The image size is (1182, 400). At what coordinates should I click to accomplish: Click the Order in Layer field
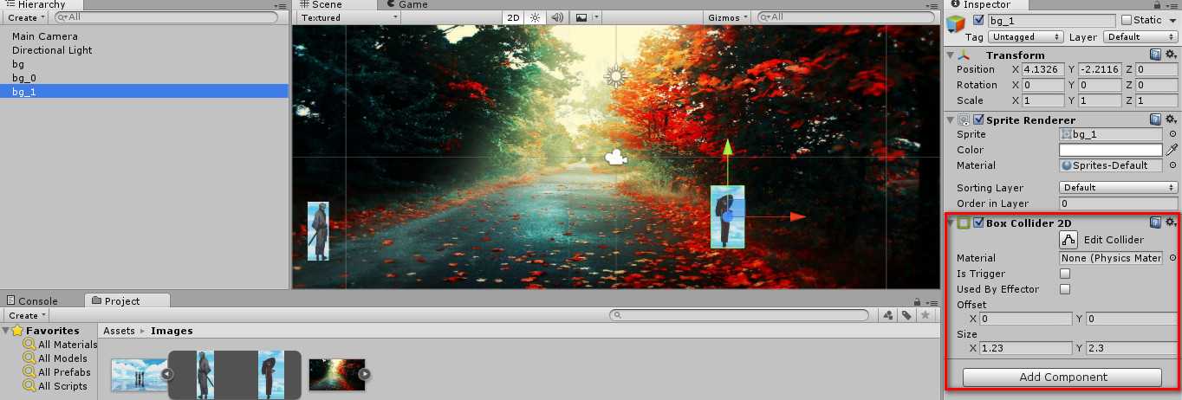[1118, 203]
